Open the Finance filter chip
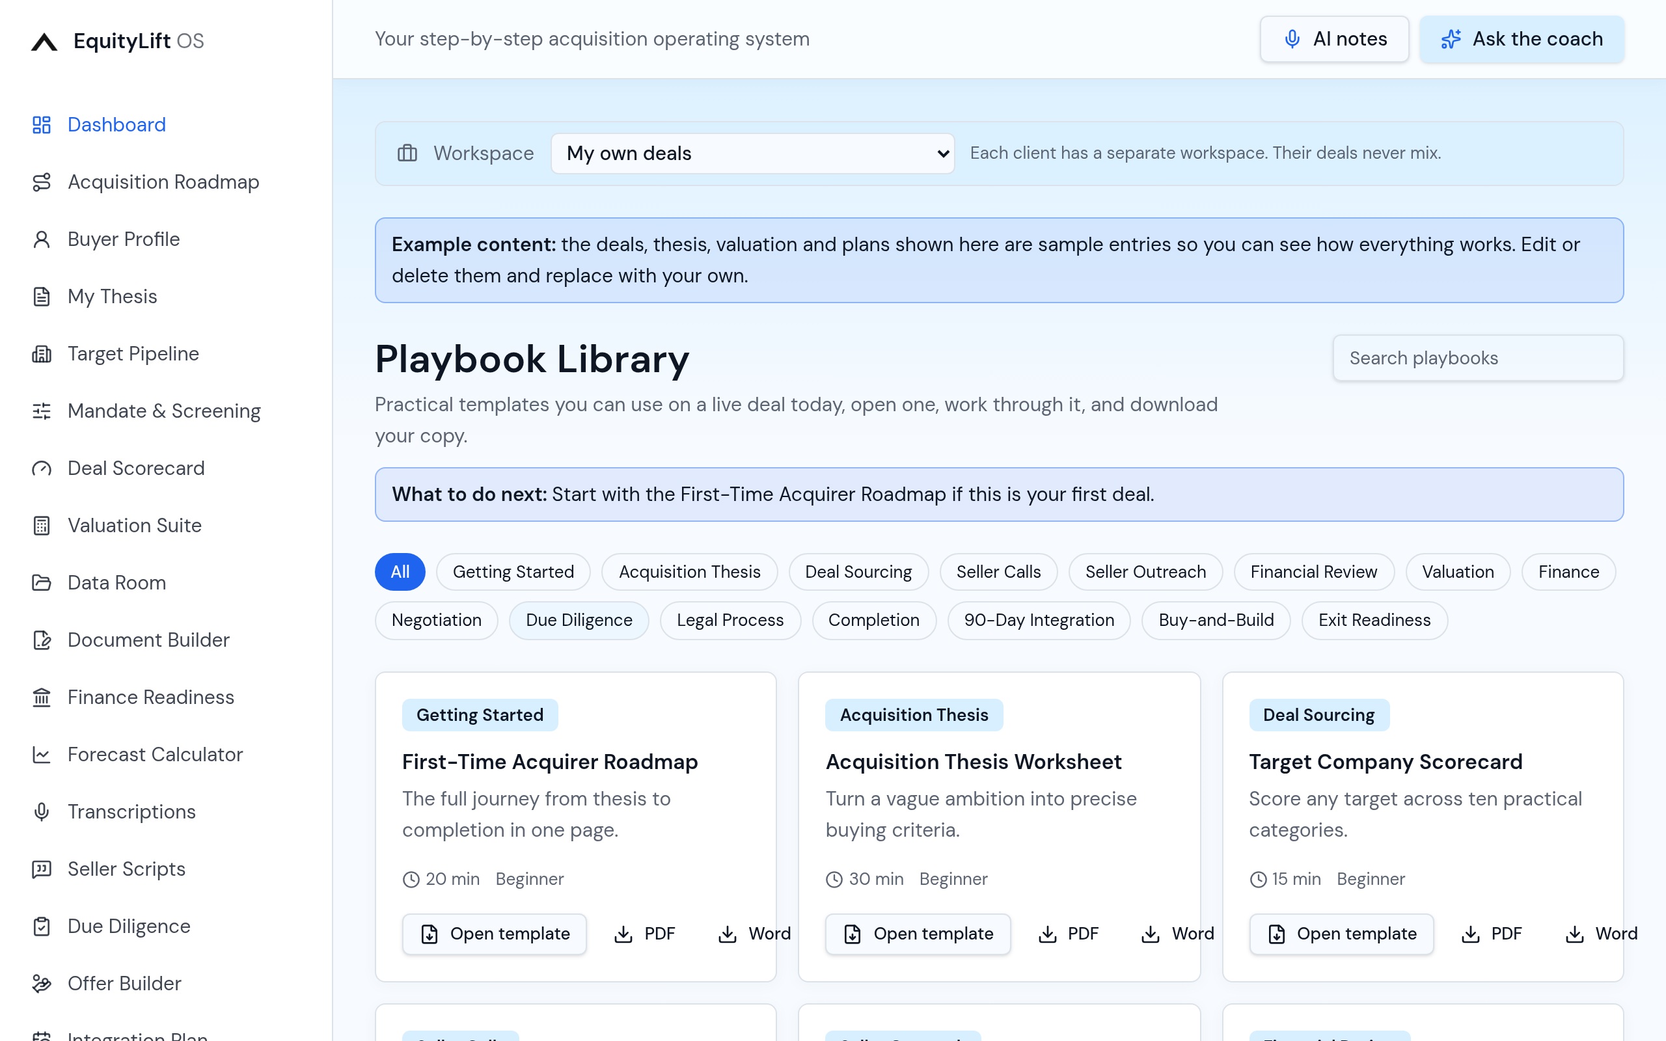Viewport: 1666px width, 1041px height. coord(1568,572)
